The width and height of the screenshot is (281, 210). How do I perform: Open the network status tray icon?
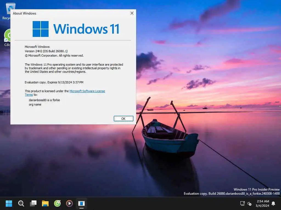[243, 203]
